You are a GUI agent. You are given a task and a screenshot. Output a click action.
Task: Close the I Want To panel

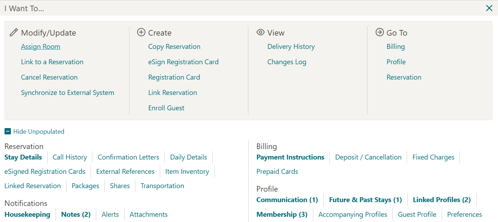coord(489,8)
